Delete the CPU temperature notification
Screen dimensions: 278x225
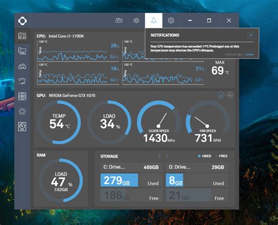249,54
